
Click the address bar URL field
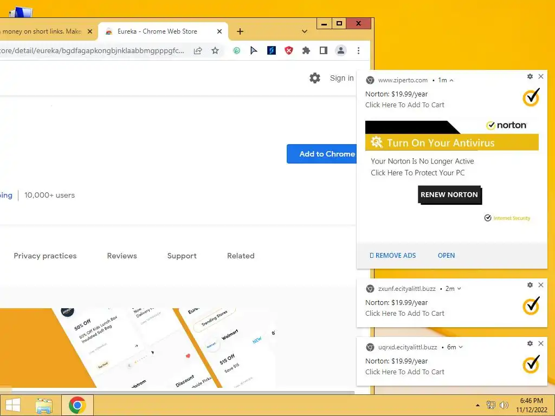pyautogui.click(x=92, y=50)
